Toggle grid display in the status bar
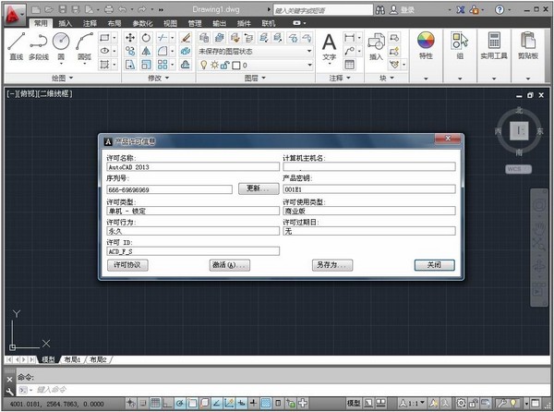This screenshot has width=554, height=412. pyautogui.click(x=155, y=404)
